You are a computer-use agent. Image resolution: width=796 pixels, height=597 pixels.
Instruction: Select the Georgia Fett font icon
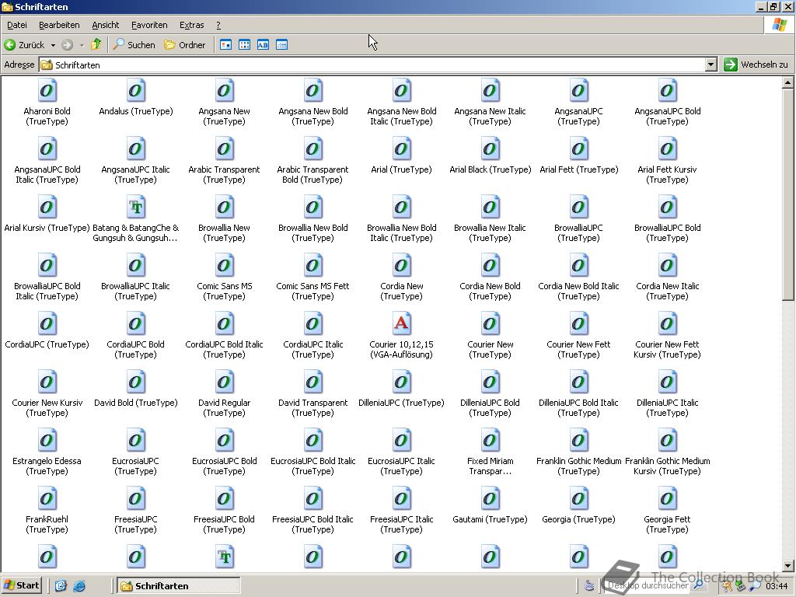tap(667, 500)
